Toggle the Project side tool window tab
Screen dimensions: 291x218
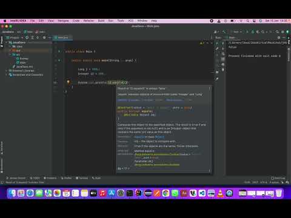[2, 41]
